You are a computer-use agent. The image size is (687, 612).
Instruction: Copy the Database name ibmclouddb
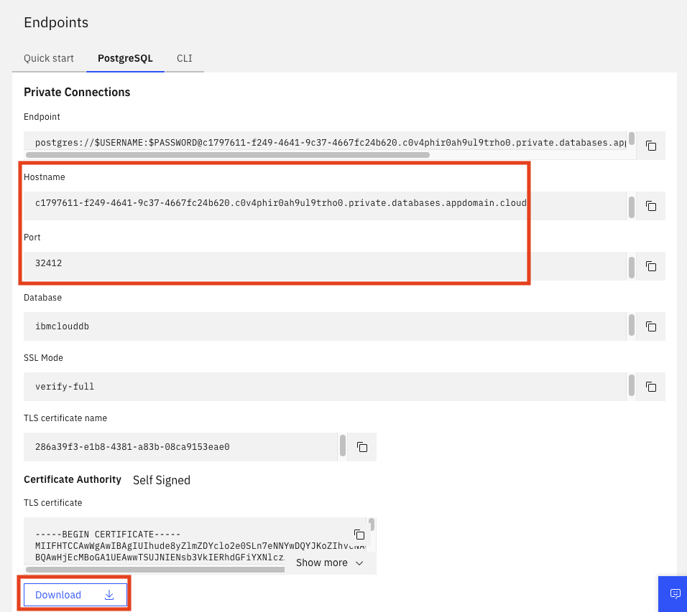click(650, 326)
